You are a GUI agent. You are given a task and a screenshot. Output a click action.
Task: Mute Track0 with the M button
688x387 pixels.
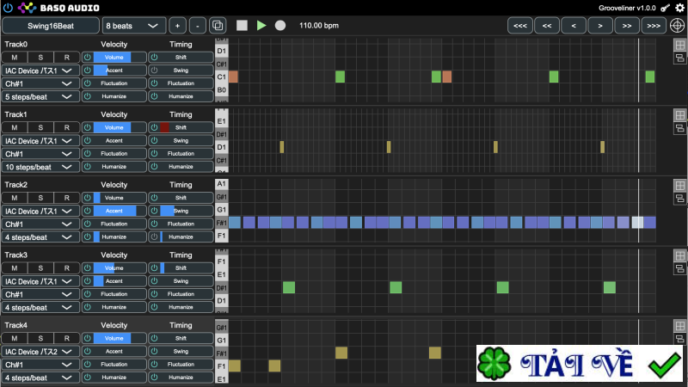click(15, 56)
